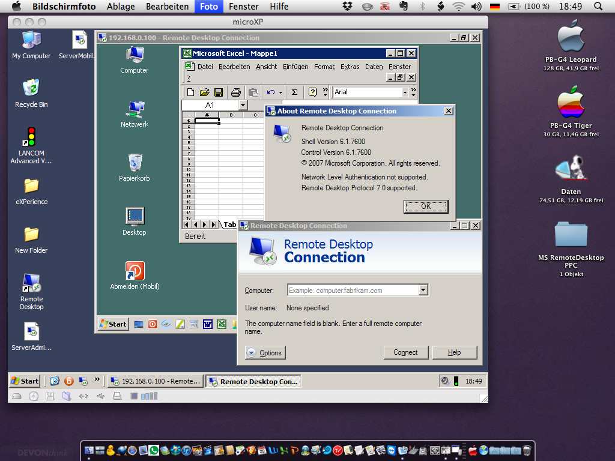Click the Spotlight magnifier in Mac menu bar

click(x=598, y=6)
